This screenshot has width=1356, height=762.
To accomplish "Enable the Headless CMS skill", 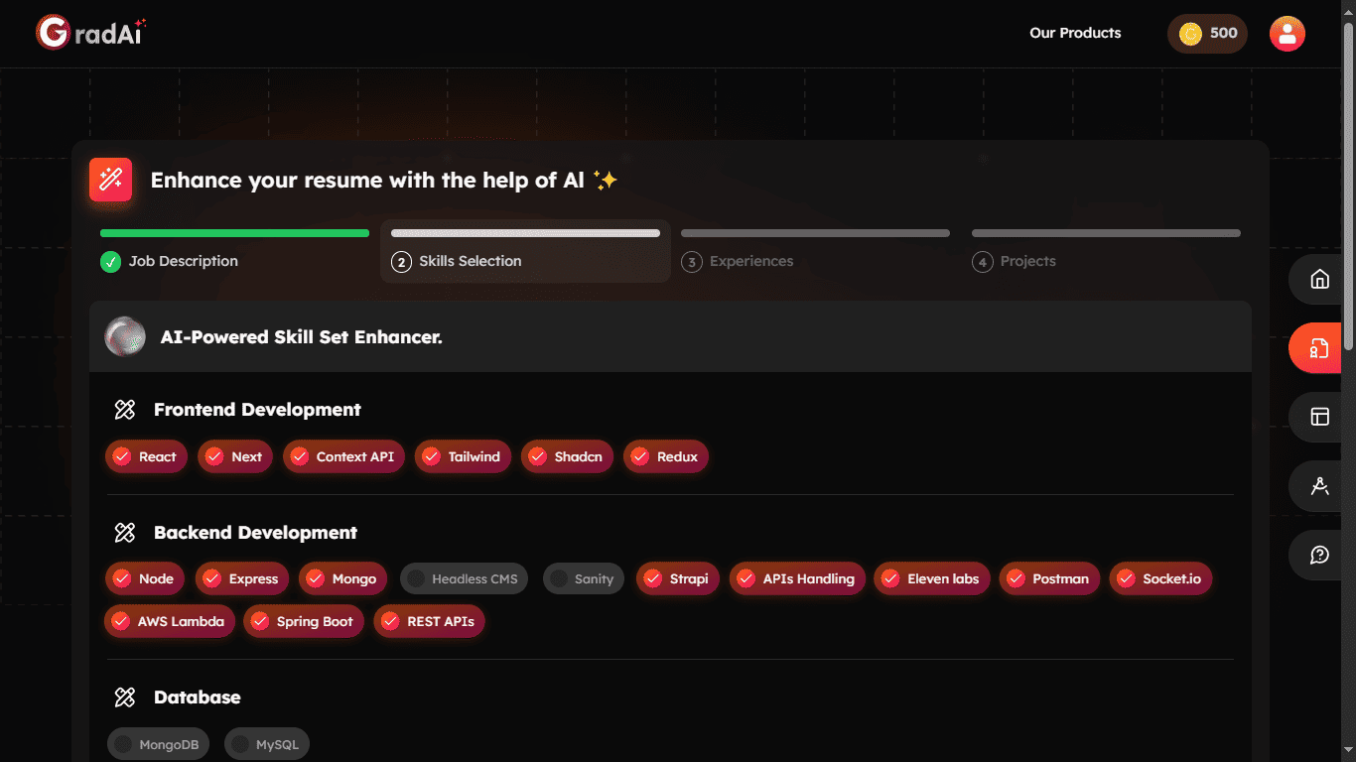I will 463,578.
